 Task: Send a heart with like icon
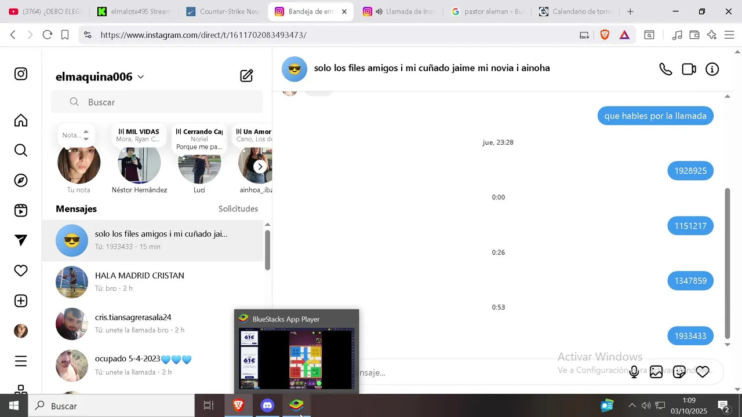(703, 372)
